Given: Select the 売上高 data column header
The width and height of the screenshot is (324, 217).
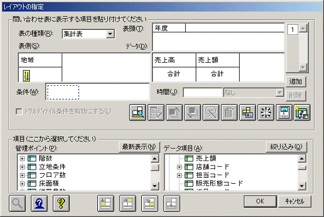Looking at the screenshot, I should pyautogui.click(x=174, y=60).
